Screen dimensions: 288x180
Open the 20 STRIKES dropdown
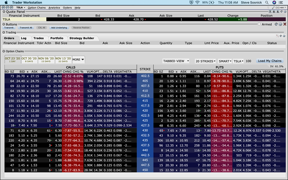(205, 61)
